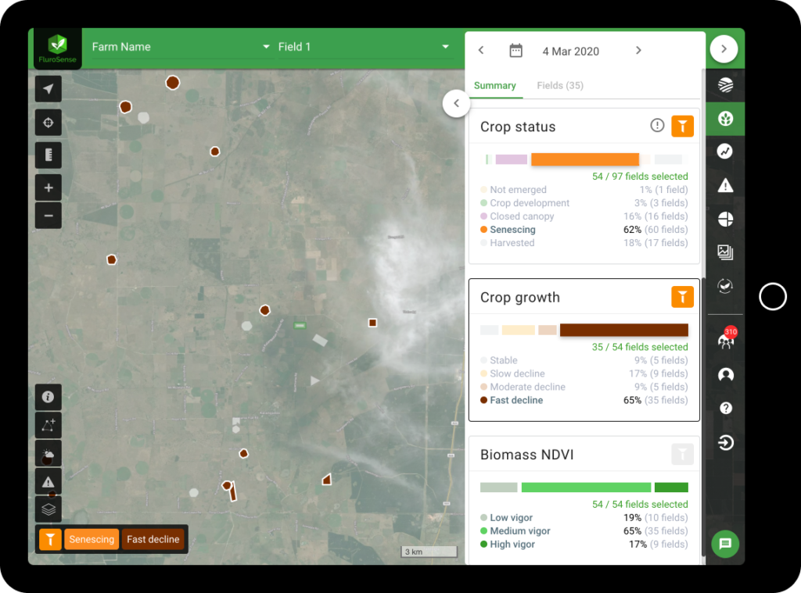801x593 pixels.
Task: Click the small green rectangle field on map
Action: pyautogui.click(x=300, y=325)
